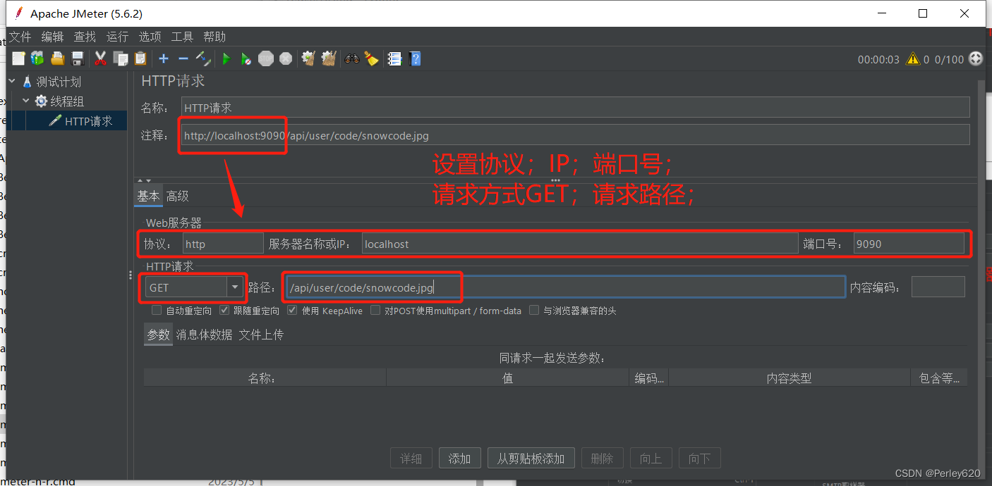Open the 查找 menu

(x=85, y=37)
